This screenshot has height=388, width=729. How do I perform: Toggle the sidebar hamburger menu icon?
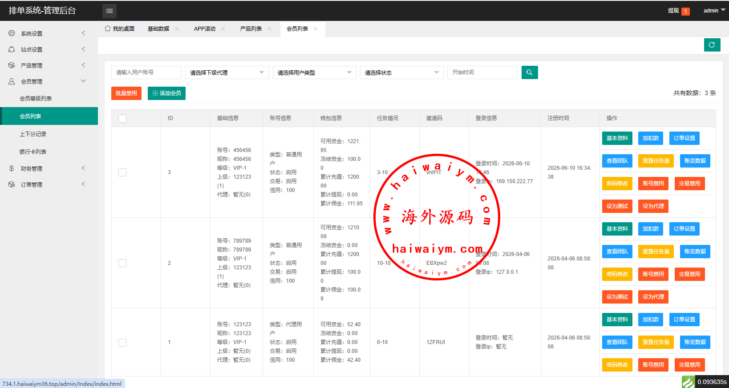click(x=109, y=11)
